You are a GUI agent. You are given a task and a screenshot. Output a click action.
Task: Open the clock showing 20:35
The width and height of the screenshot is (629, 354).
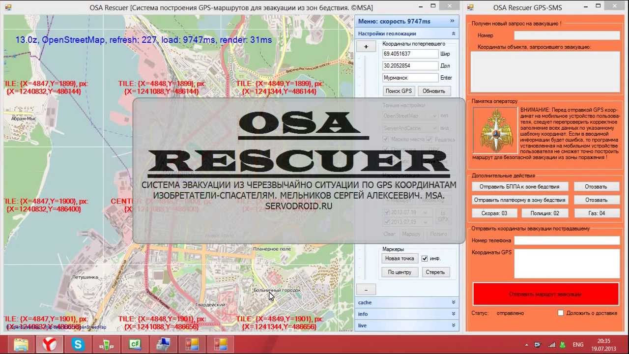604,345
